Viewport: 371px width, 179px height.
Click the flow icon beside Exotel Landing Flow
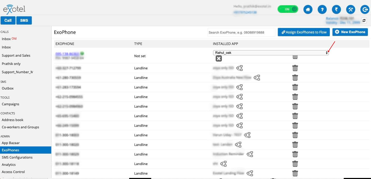pos(250,173)
